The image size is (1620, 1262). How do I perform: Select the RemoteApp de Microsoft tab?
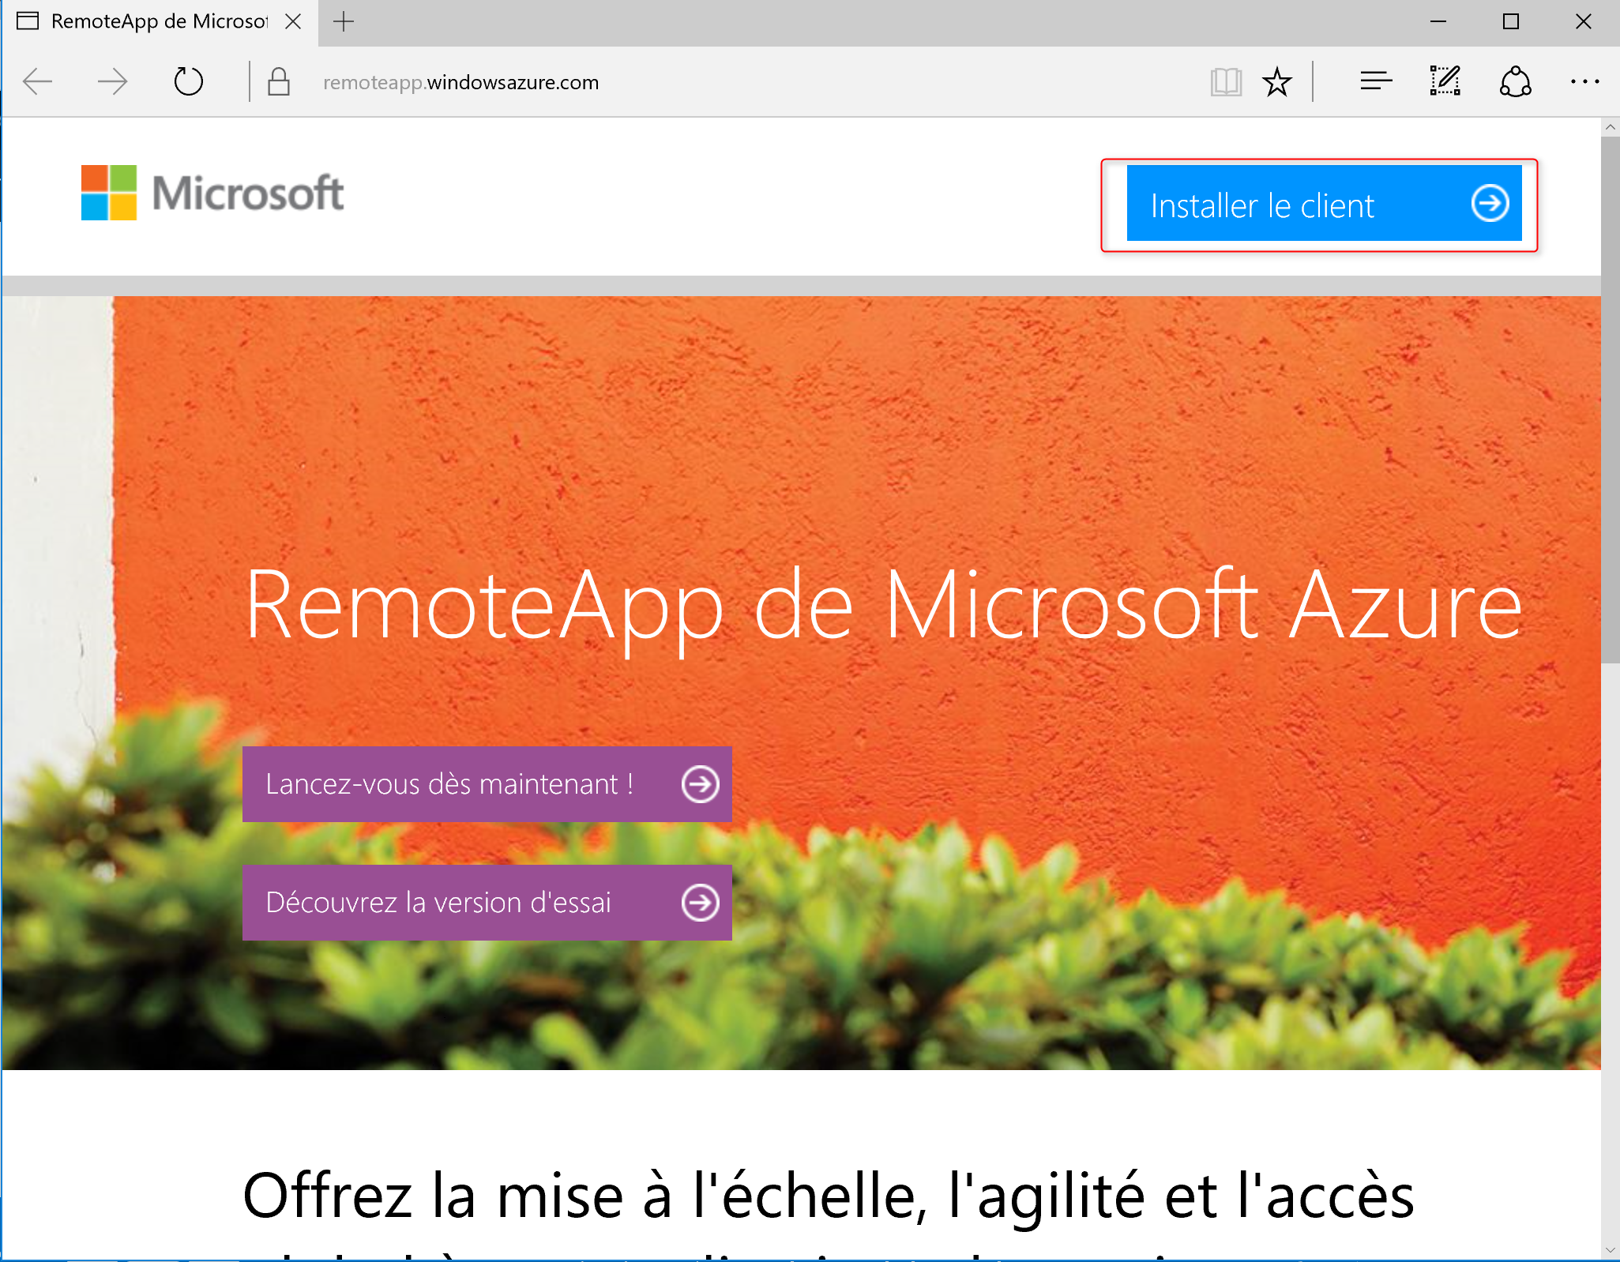(158, 22)
